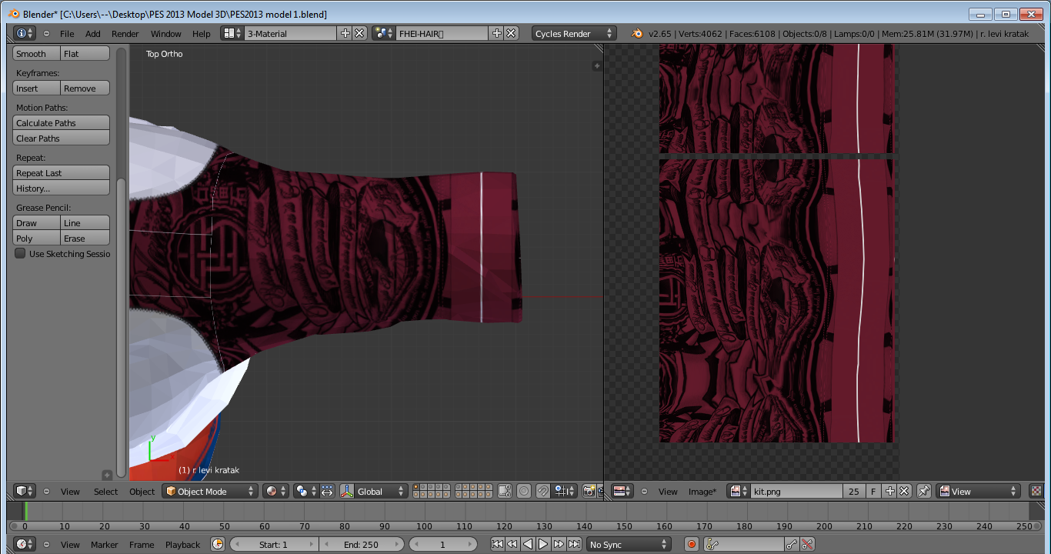Screen dimensions: 1051x554
Task: Open the File menu
Action: pyautogui.click(x=67, y=33)
